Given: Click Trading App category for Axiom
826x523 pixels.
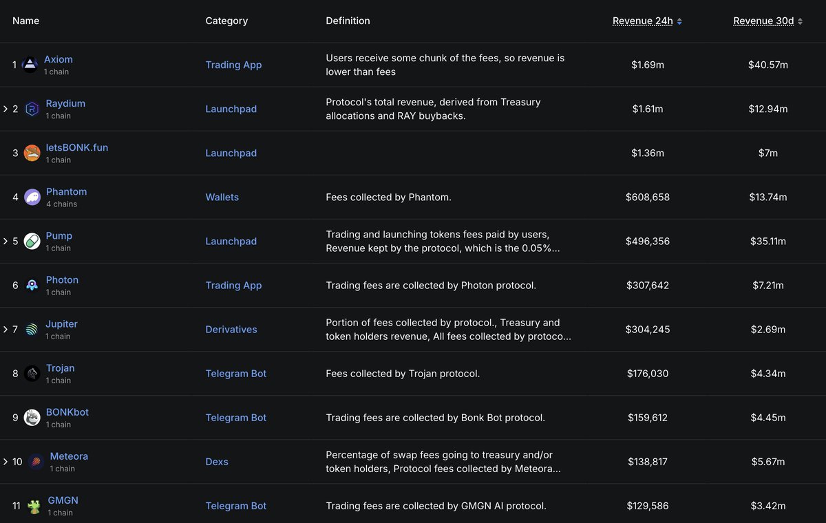Looking at the screenshot, I should [x=233, y=65].
